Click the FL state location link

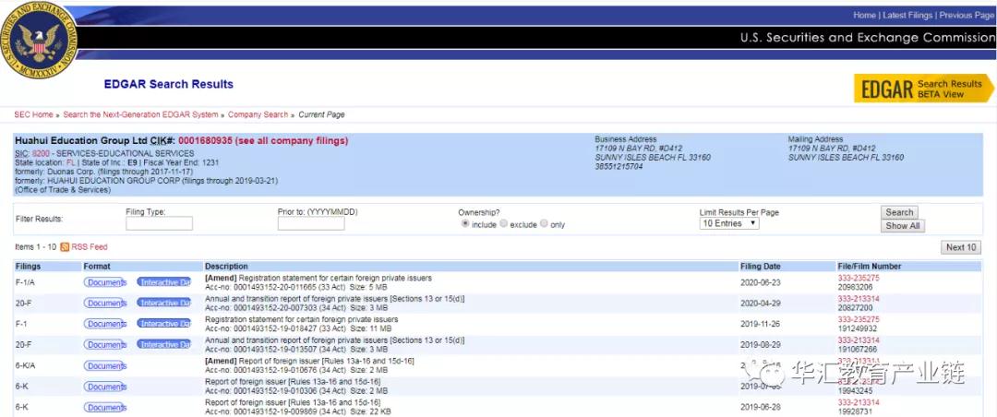coord(70,162)
